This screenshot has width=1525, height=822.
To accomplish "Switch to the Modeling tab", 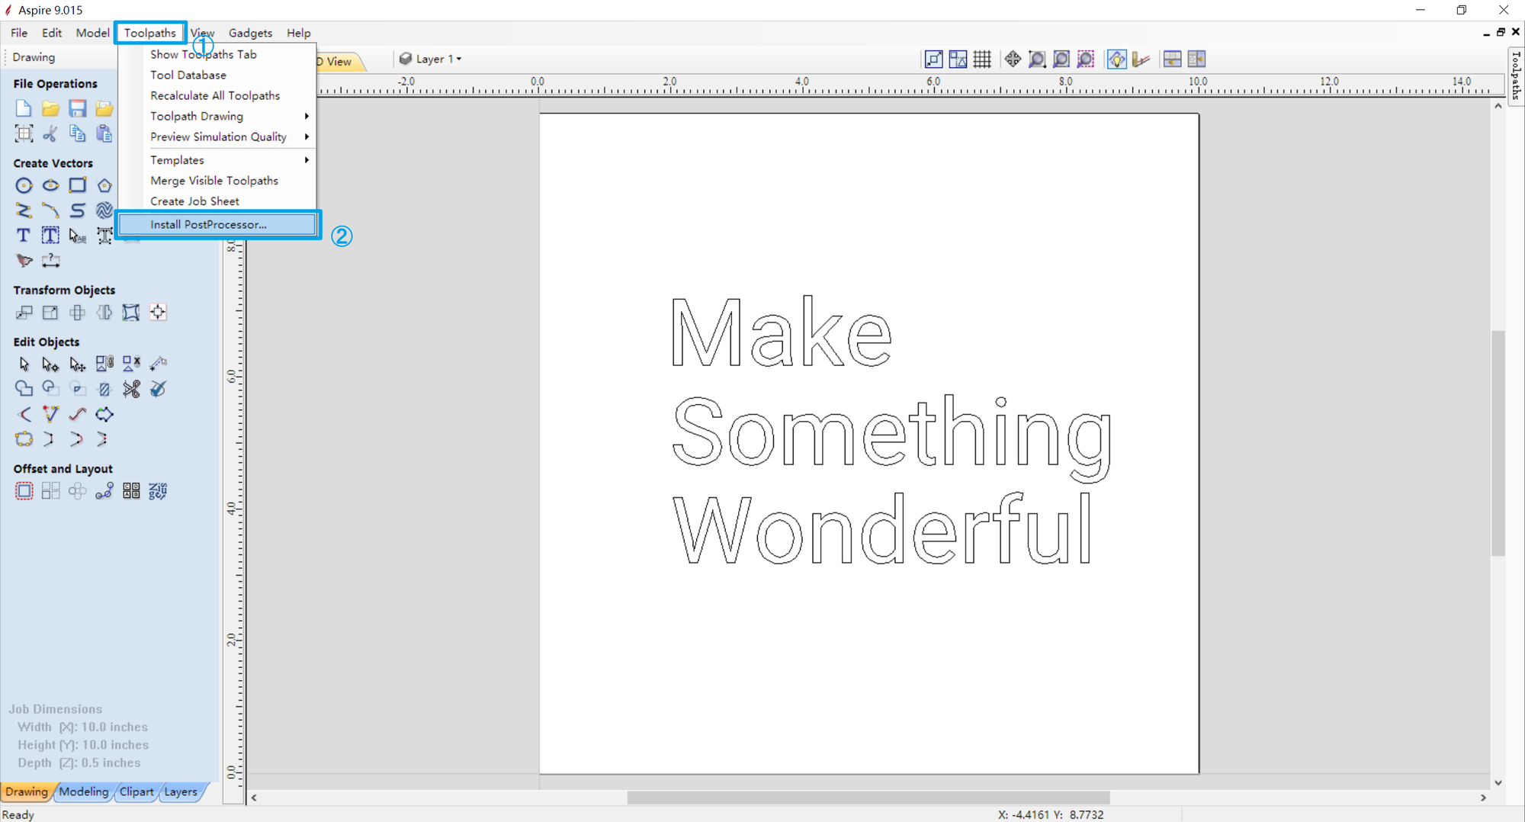I will pyautogui.click(x=84, y=791).
